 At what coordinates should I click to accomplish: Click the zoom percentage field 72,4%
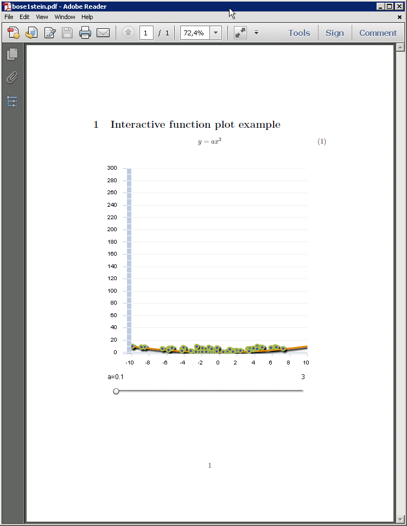[195, 33]
